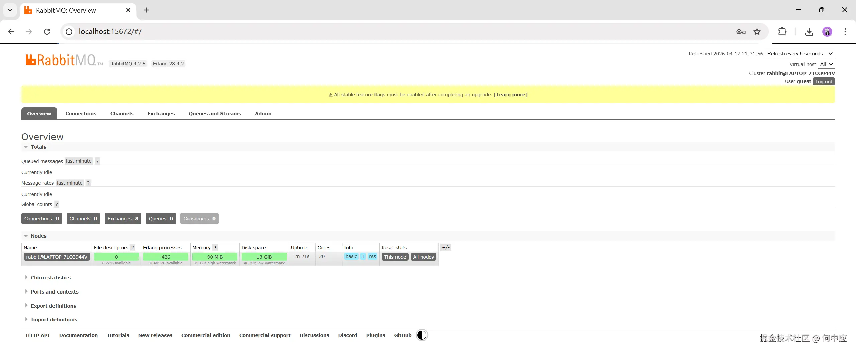Switch to the Connections tab
The image size is (856, 352).
[x=81, y=114]
